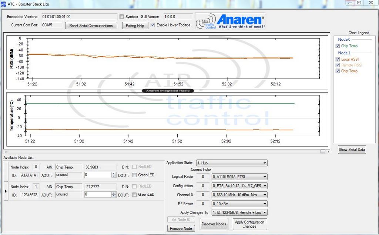Click the row selector arrow for node 1
Viewport: 379px width, 235px height.
coord(6,191)
